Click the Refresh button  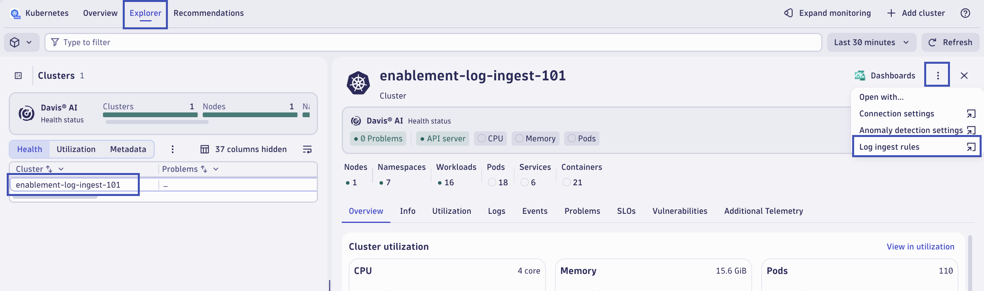pyautogui.click(x=950, y=42)
